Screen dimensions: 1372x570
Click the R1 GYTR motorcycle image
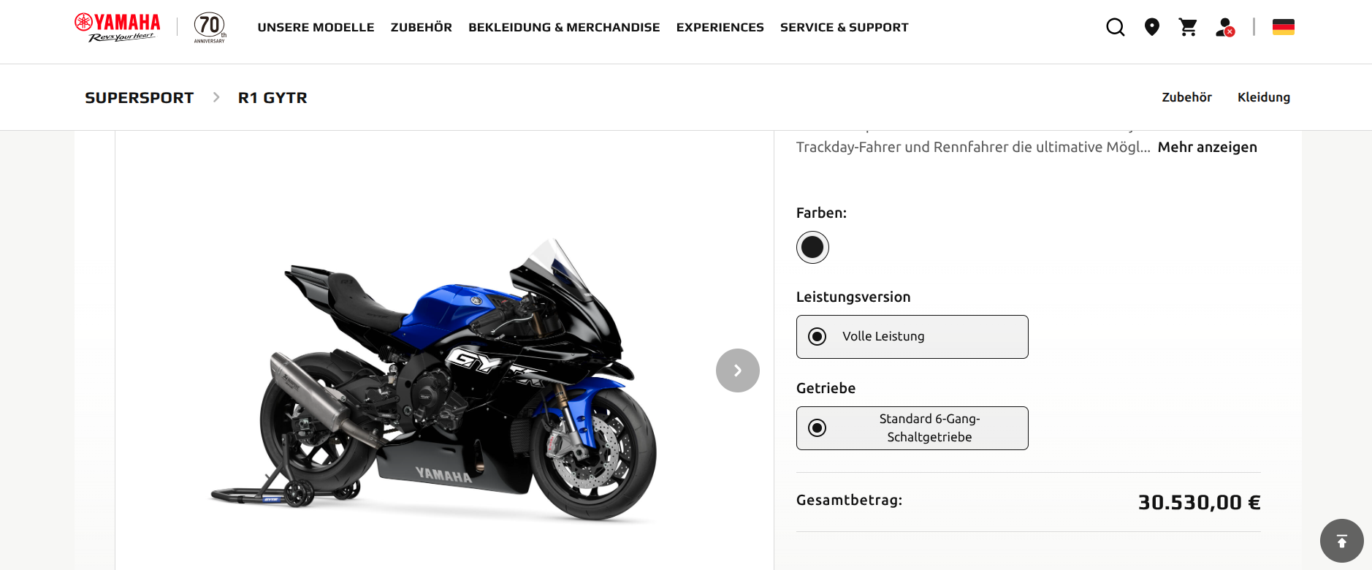pyautogui.click(x=433, y=380)
